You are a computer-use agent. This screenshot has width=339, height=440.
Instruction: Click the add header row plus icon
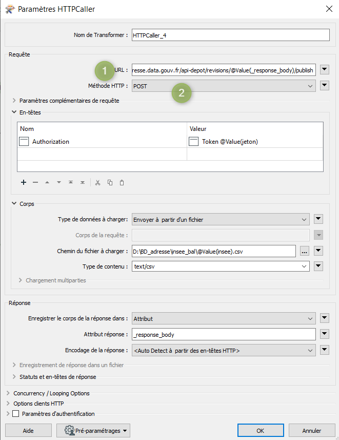(24, 182)
